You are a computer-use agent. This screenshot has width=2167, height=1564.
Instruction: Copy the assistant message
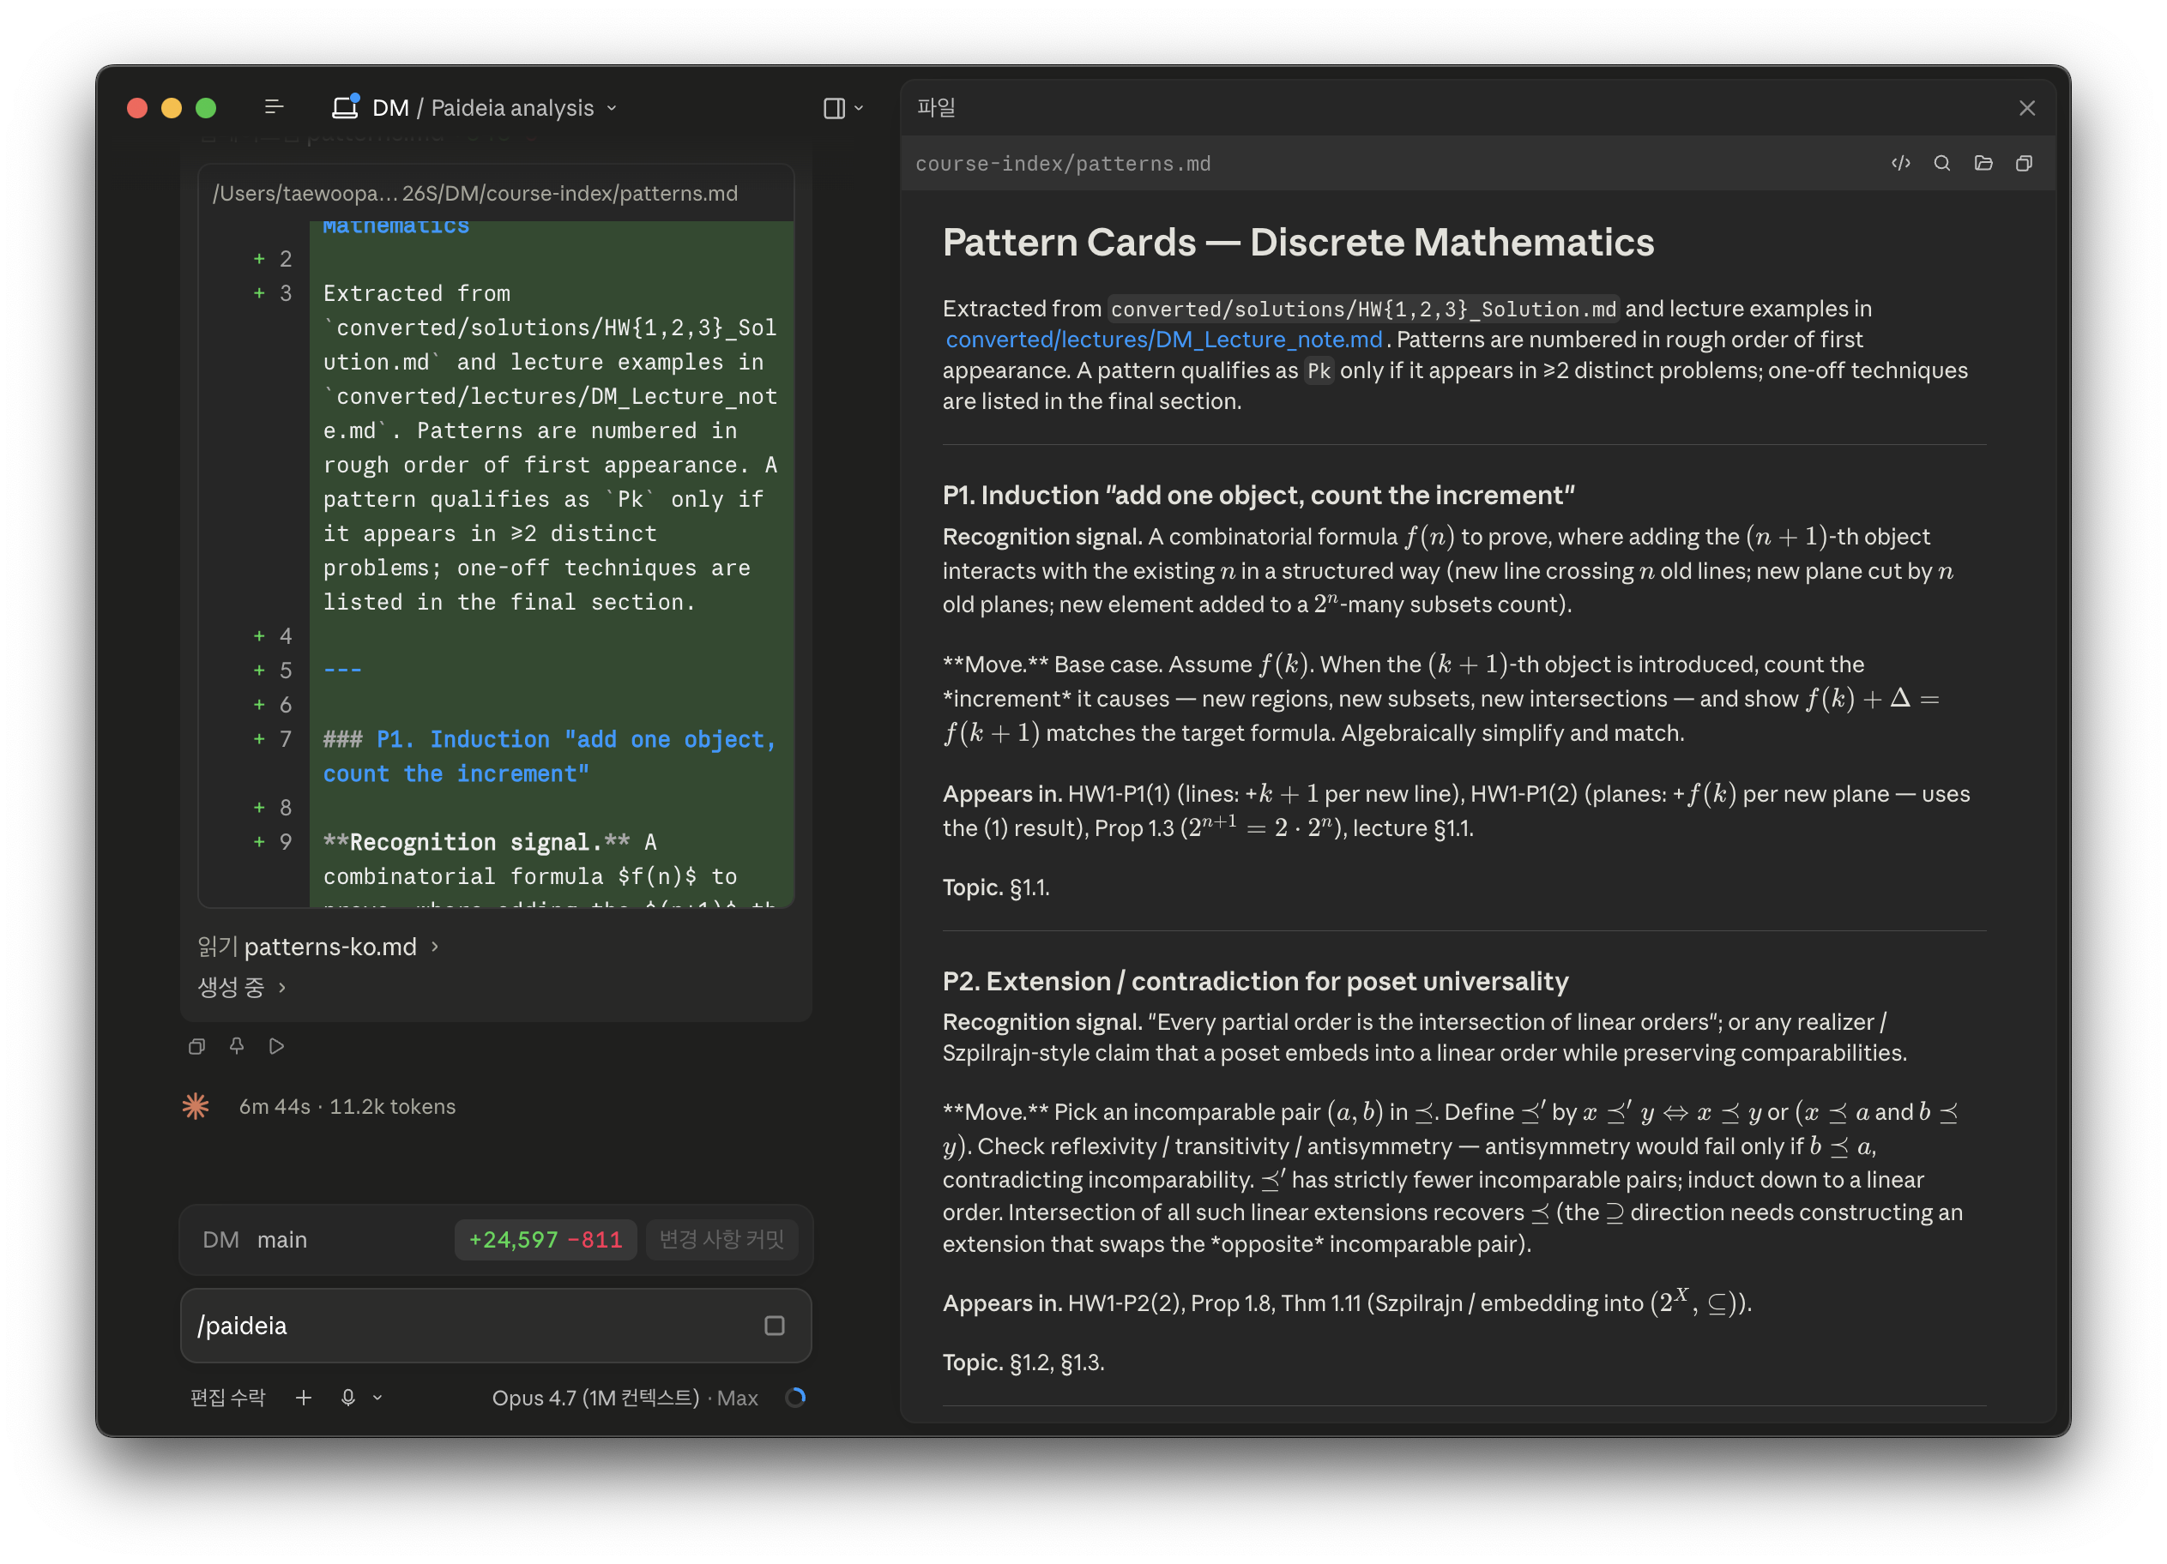point(196,1046)
